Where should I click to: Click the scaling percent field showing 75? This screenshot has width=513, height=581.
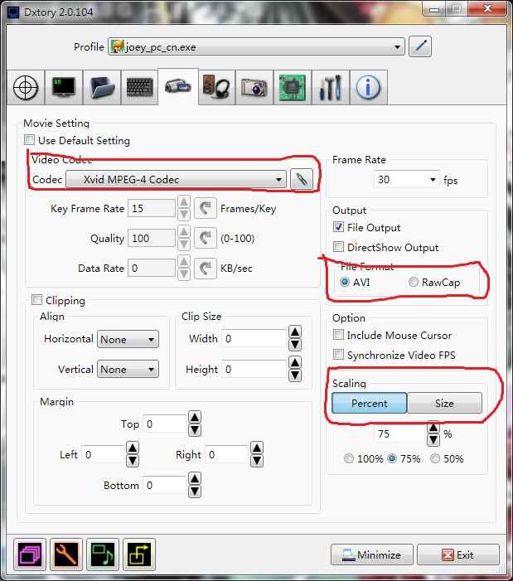click(400, 433)
